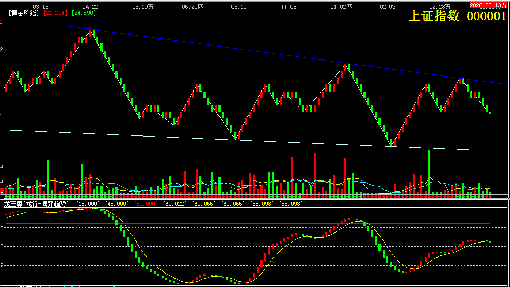Click the highlighted 2020-03-13 date label
The image size is (510, 287).
coord(489,5)
